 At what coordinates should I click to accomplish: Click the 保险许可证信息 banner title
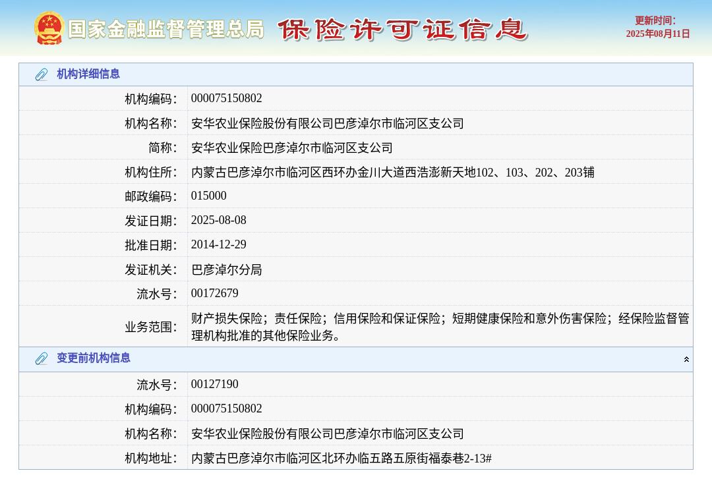pos(402,30)
